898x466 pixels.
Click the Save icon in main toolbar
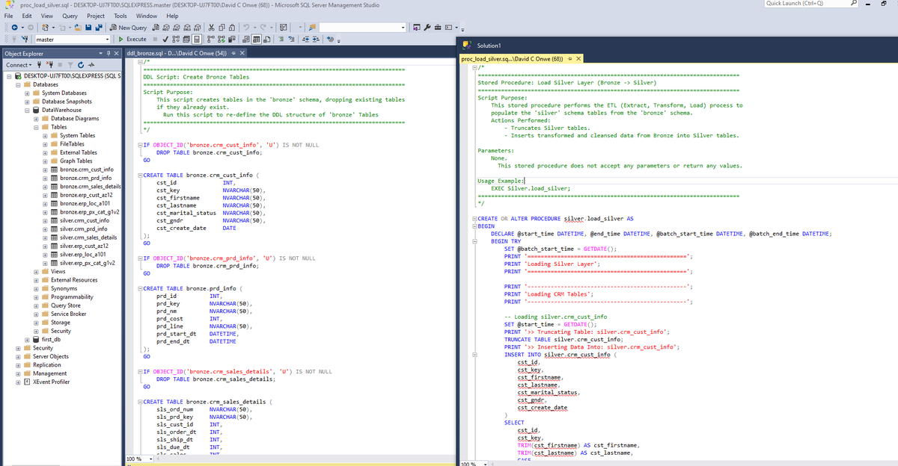coord(88,28)
